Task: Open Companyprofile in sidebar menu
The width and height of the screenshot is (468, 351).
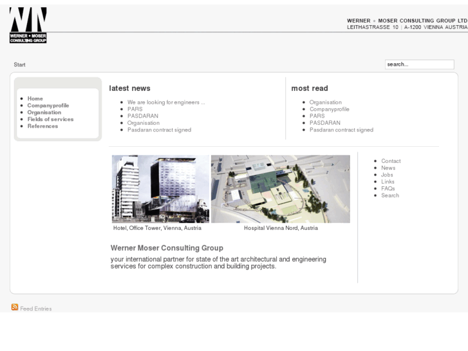Action: 48,106
